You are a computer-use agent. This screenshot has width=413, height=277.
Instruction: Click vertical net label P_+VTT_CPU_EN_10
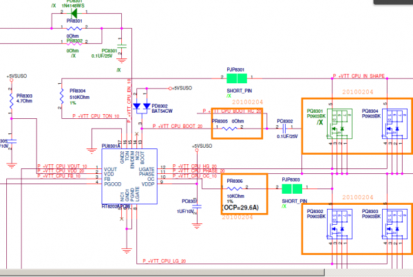click(x=129, y=100)
